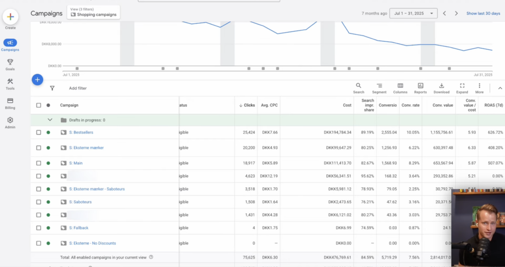Open the Columns editor
Viewport: 505px width, 267px height.
[x=400, y=88]
